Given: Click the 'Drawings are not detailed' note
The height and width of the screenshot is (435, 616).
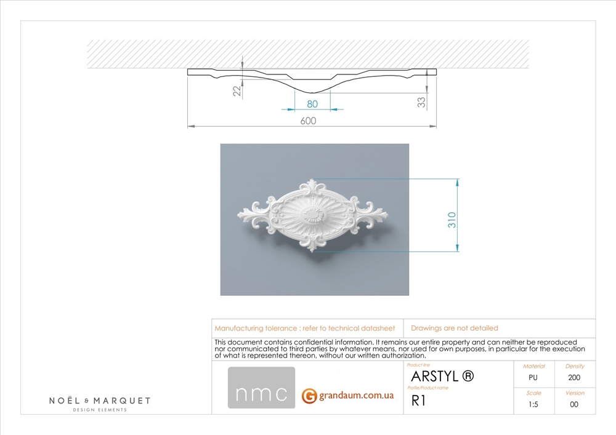Looking at the screenshot, I should coord(455,329).
